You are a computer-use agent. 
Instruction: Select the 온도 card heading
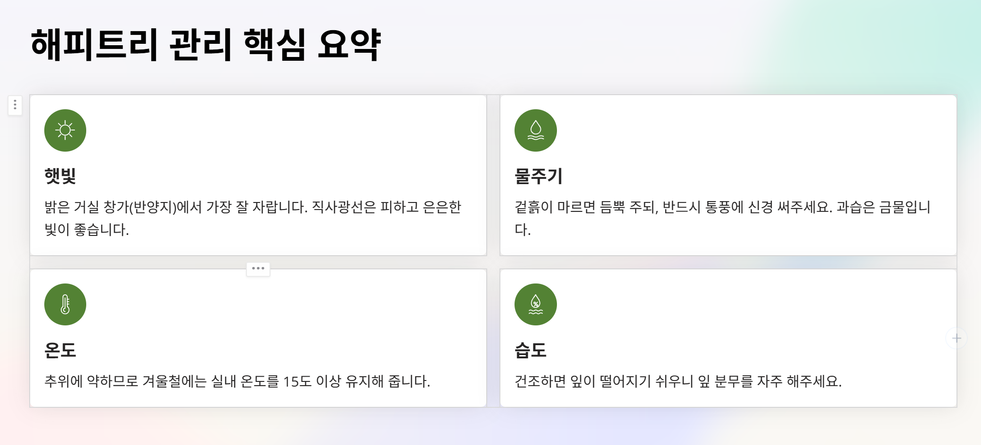click(x=60, y=350)
